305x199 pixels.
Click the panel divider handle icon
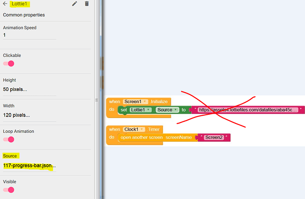click(x=97, y=100)
